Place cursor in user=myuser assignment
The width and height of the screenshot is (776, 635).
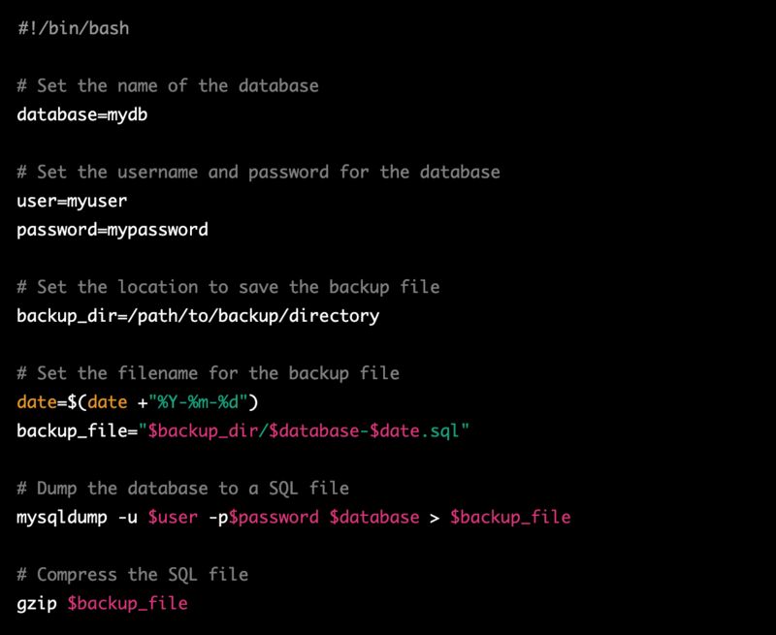(x=72, y=201)
